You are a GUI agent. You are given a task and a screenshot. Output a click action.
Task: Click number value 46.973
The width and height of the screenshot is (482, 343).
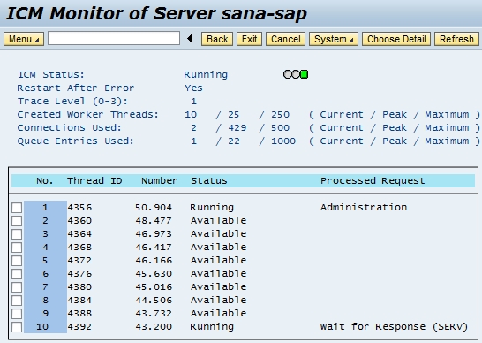[x=154, y=234]
